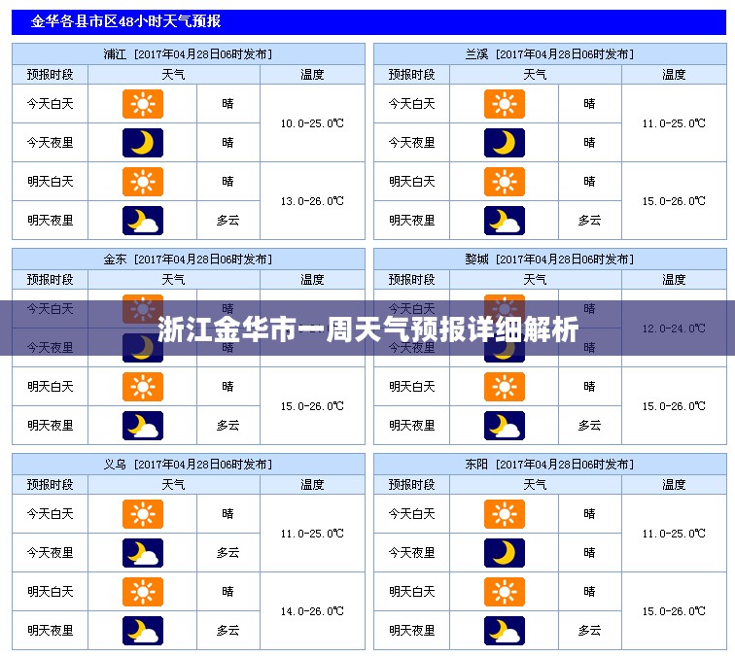Image resolution: width=735 pixels, height=657 pixels.
Task: Click the sun icon for 兰溪 明天白天
Action: pos(505,182)
